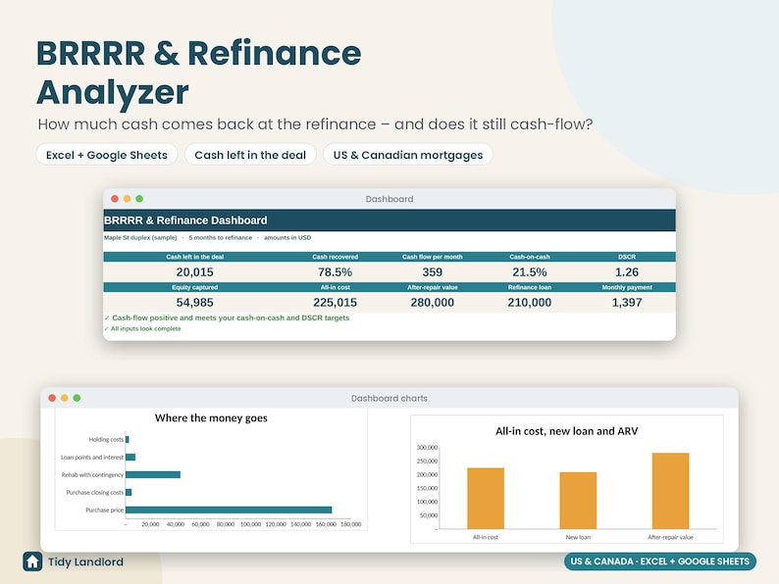Click the DSCR header cell
This screenshot has height=584, width=779.
(x=627, y=257)
